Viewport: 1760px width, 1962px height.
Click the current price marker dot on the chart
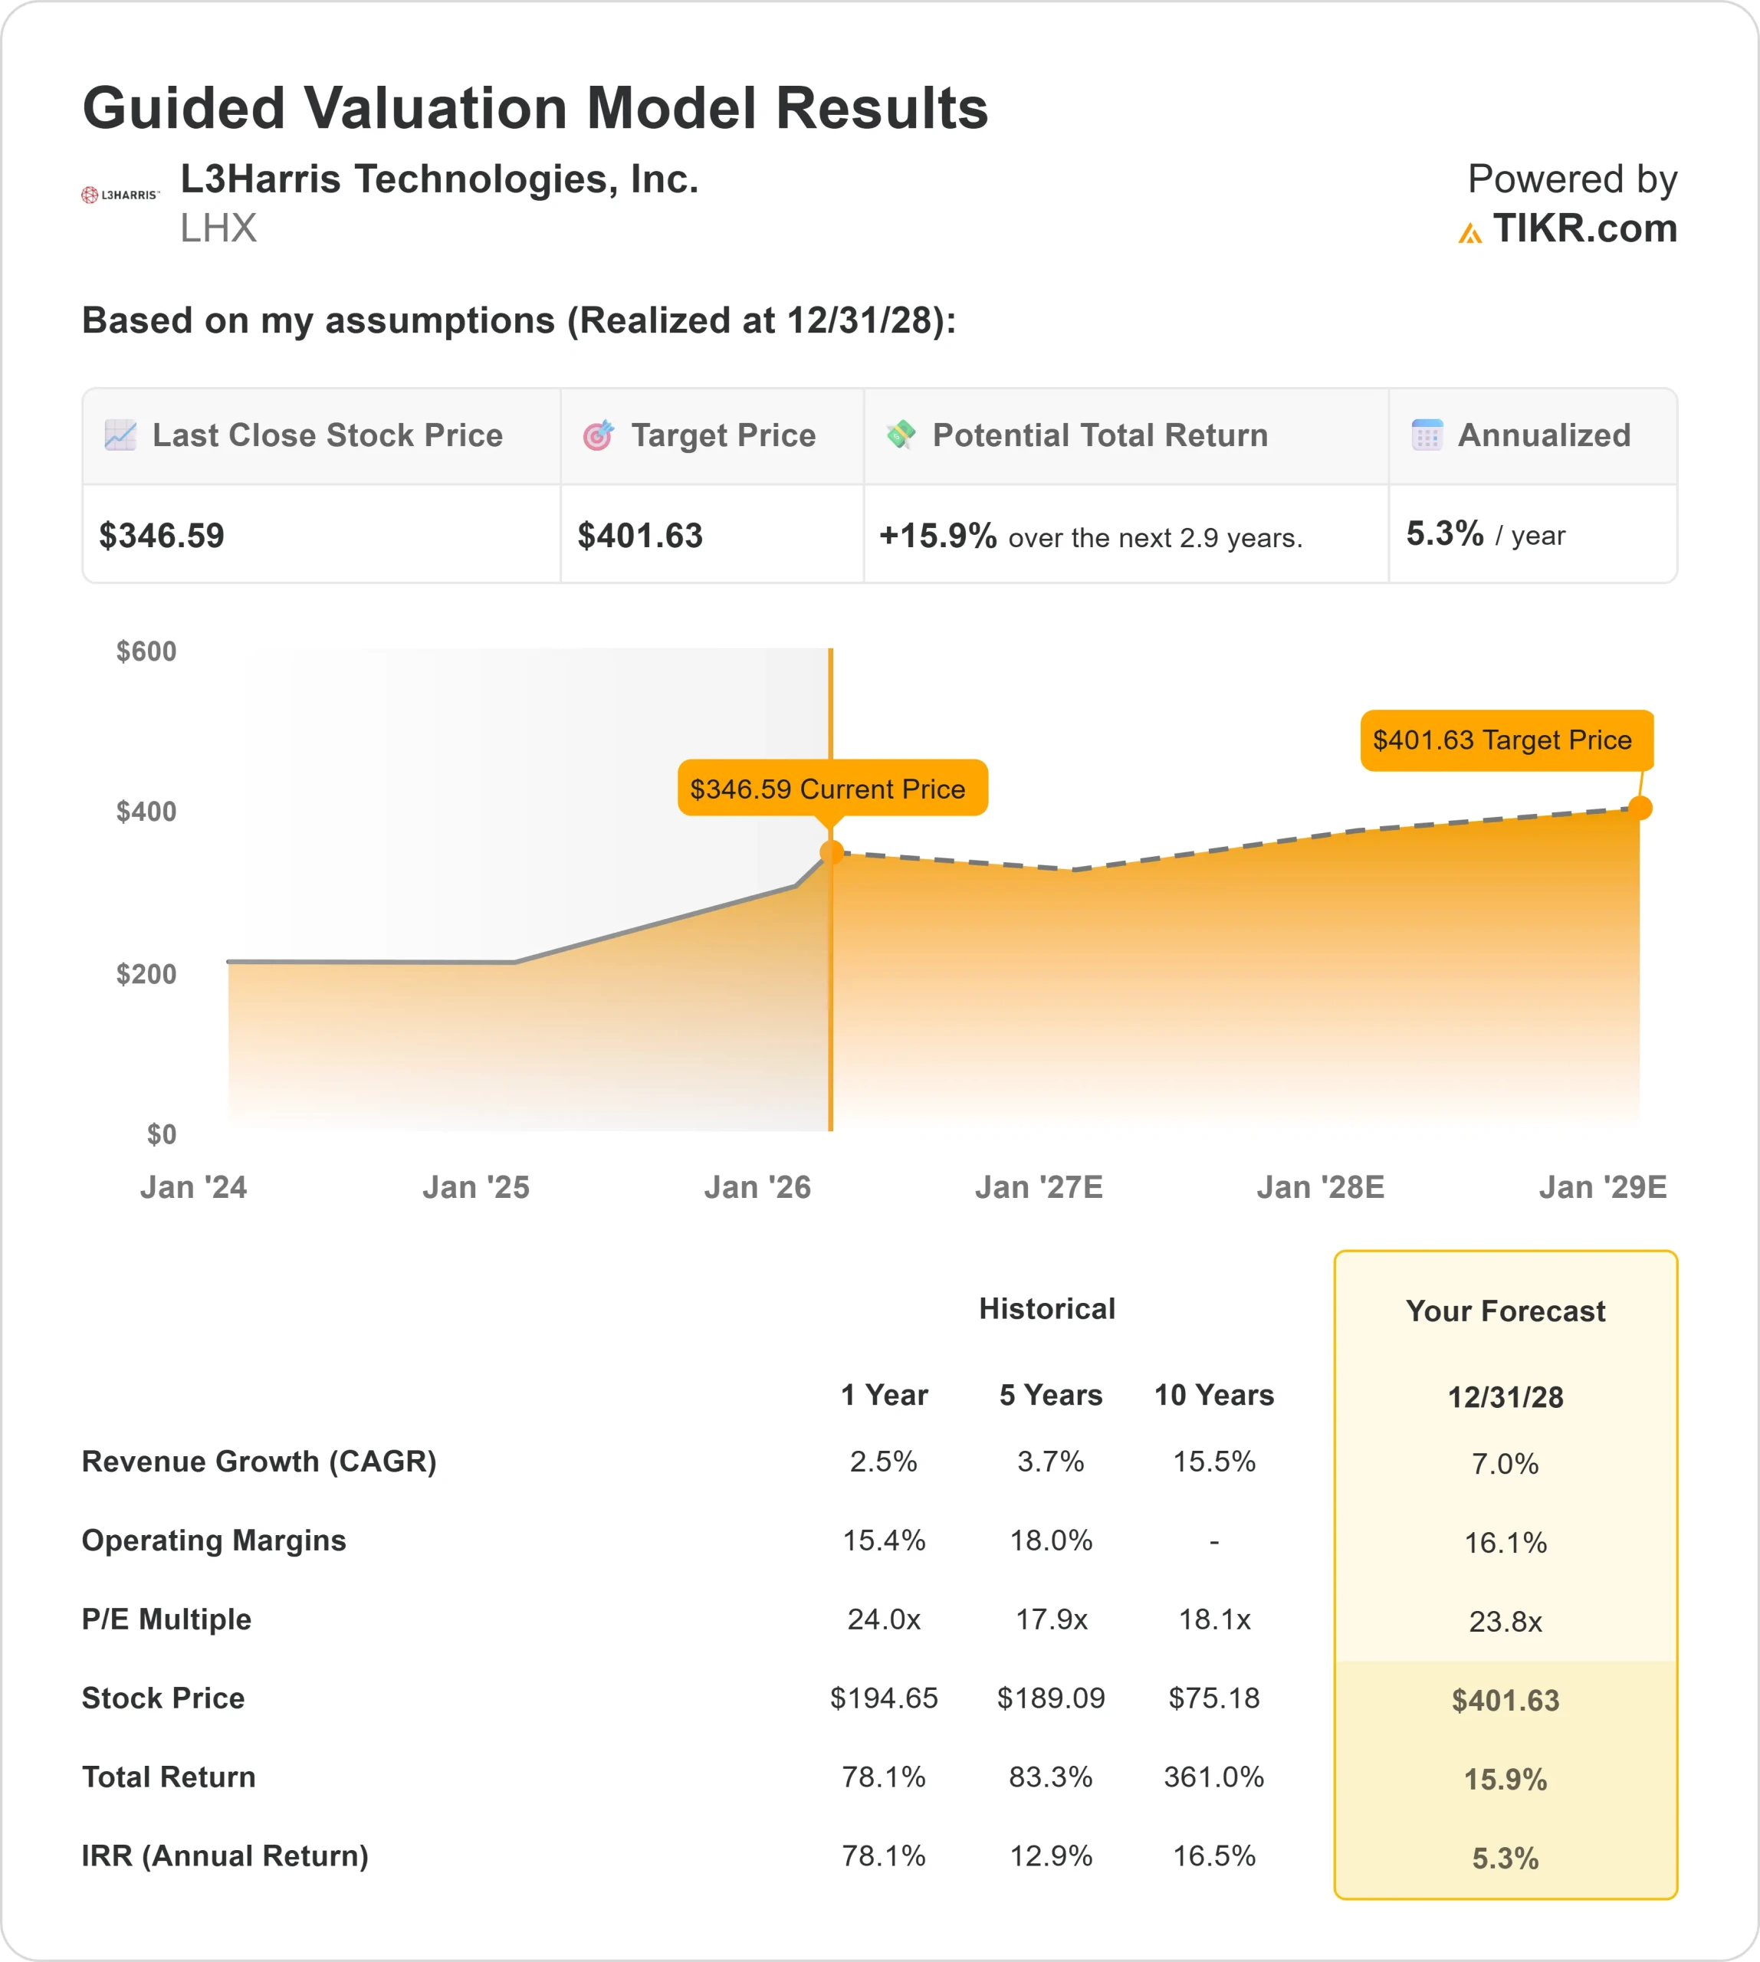pyautogui.click(x=832, y=851)
